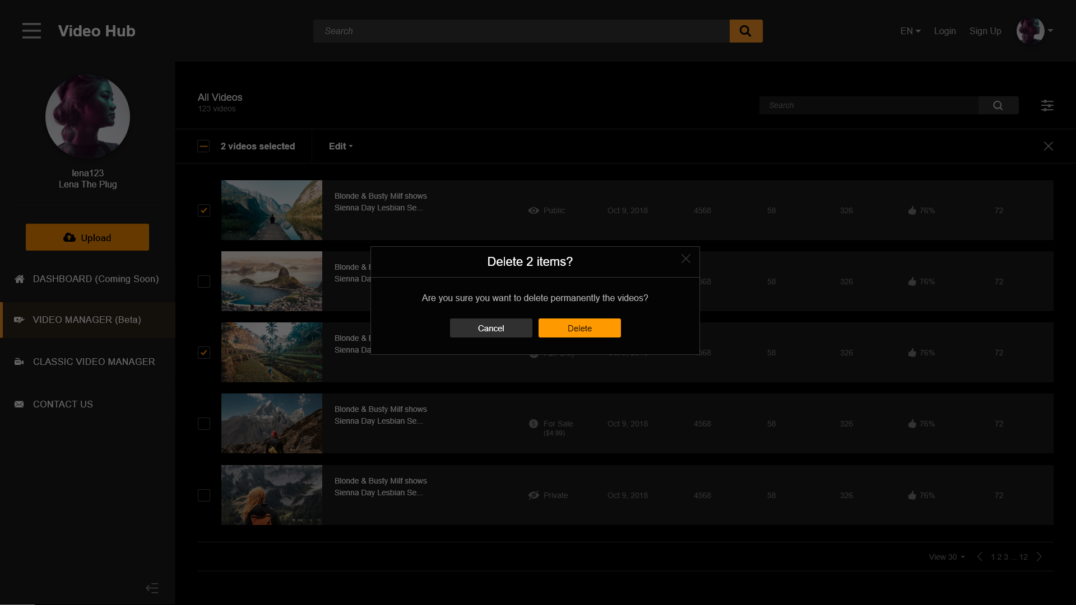This screenshot has height=605, width=1076.
Task: Click the sidebar profile picture of lena123
Action: (87, 116)
